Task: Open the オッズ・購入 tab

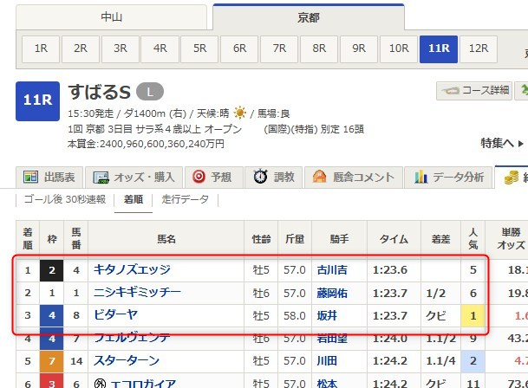Action: click(134, 177)
